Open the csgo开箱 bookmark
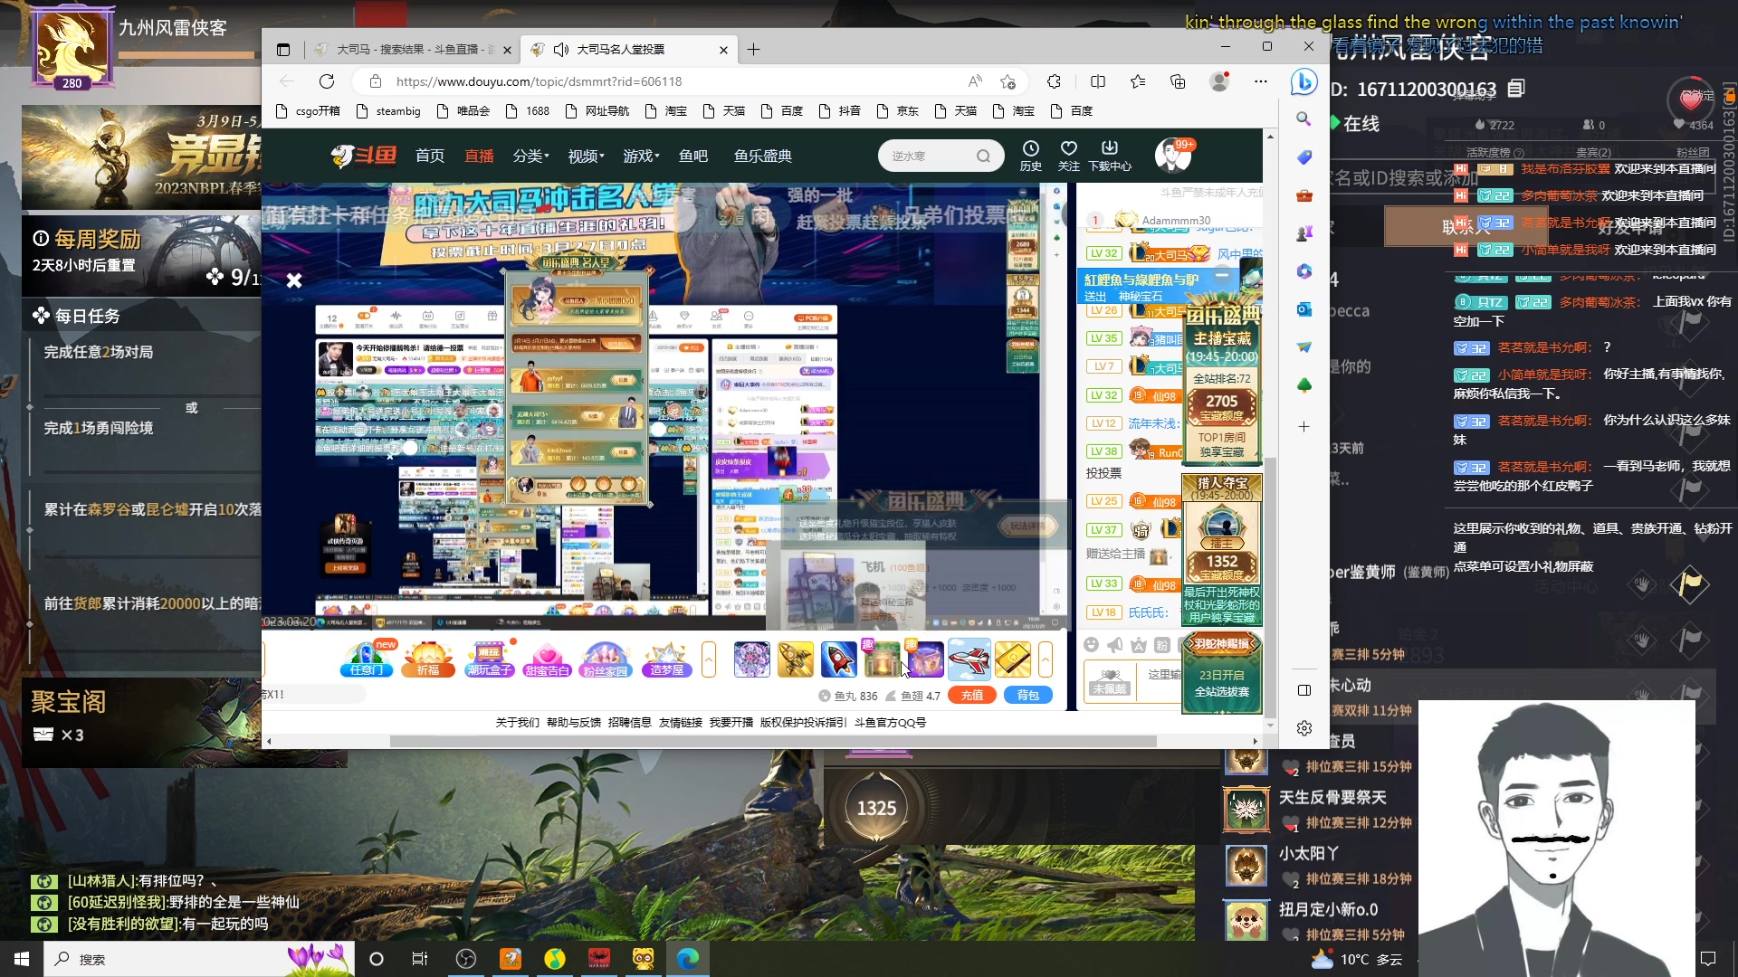Image resolution: width=1738 pixels, height=977 pixels. (x=308, y=110)
